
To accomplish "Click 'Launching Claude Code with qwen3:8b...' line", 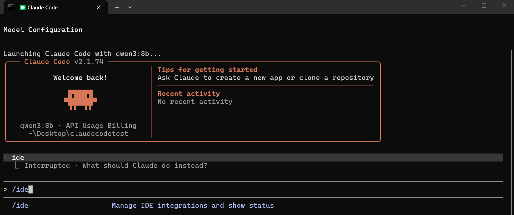I will [x=82, y=53].
